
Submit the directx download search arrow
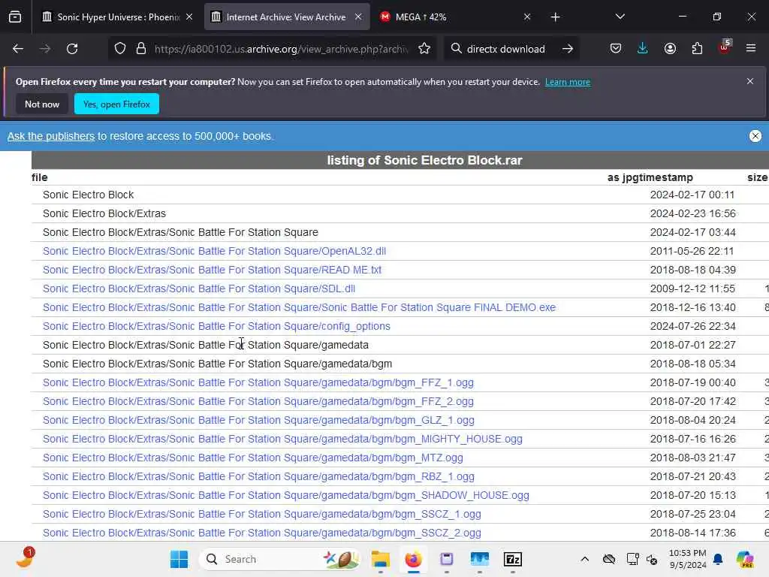click(x=568, y=49)
